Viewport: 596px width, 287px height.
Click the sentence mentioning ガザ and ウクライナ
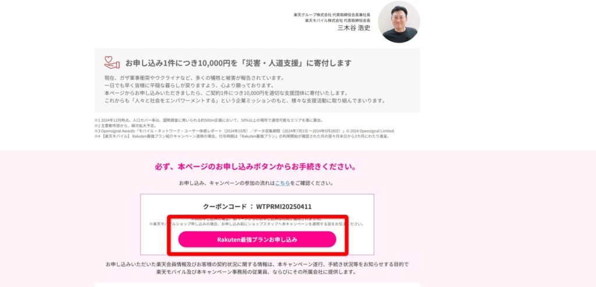pos(194,78)
